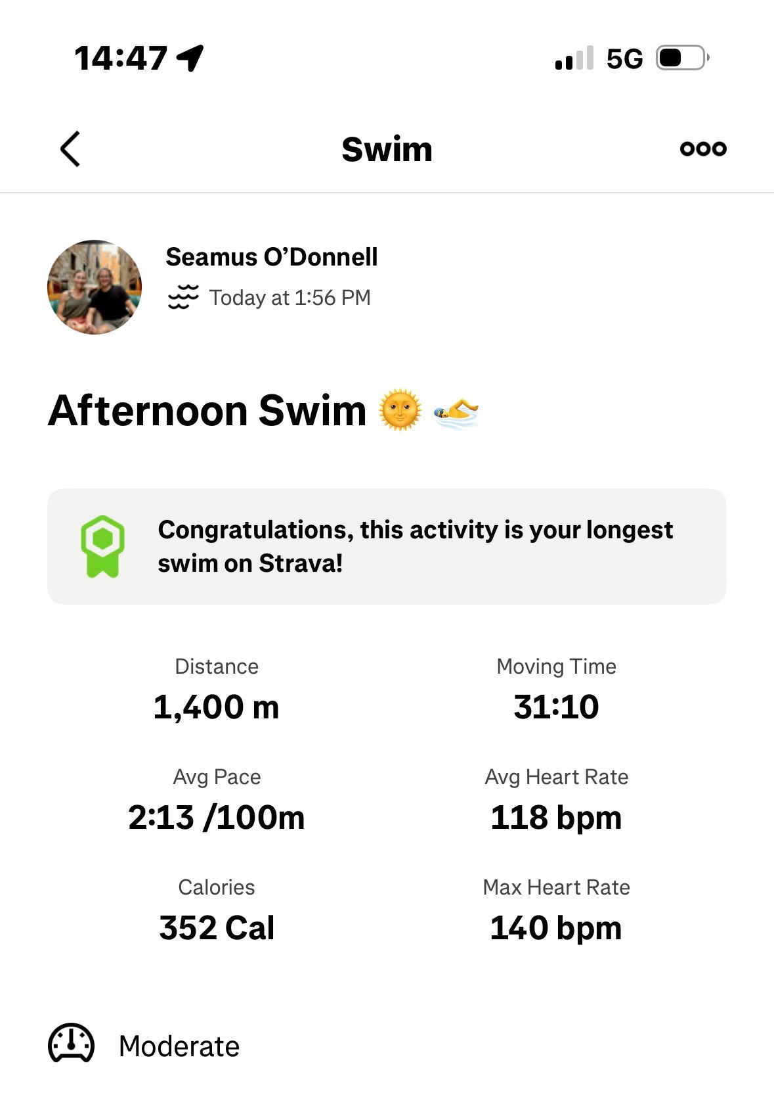Open Seamus O'Donnell's profile name link
Image resolution: width=774 pixels, height=1120 pixels.
click(272, 257)
